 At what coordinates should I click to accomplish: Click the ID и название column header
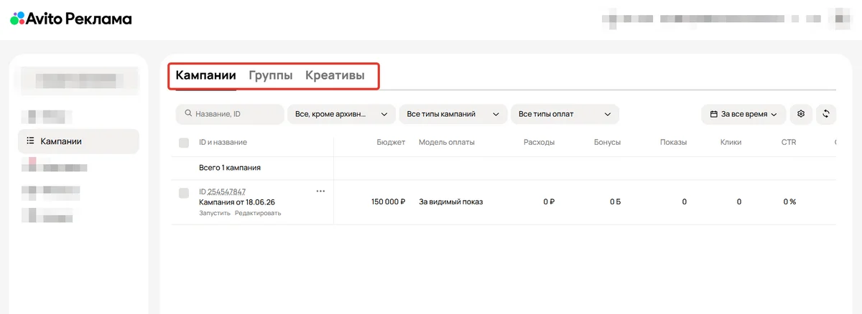(223, 143)
